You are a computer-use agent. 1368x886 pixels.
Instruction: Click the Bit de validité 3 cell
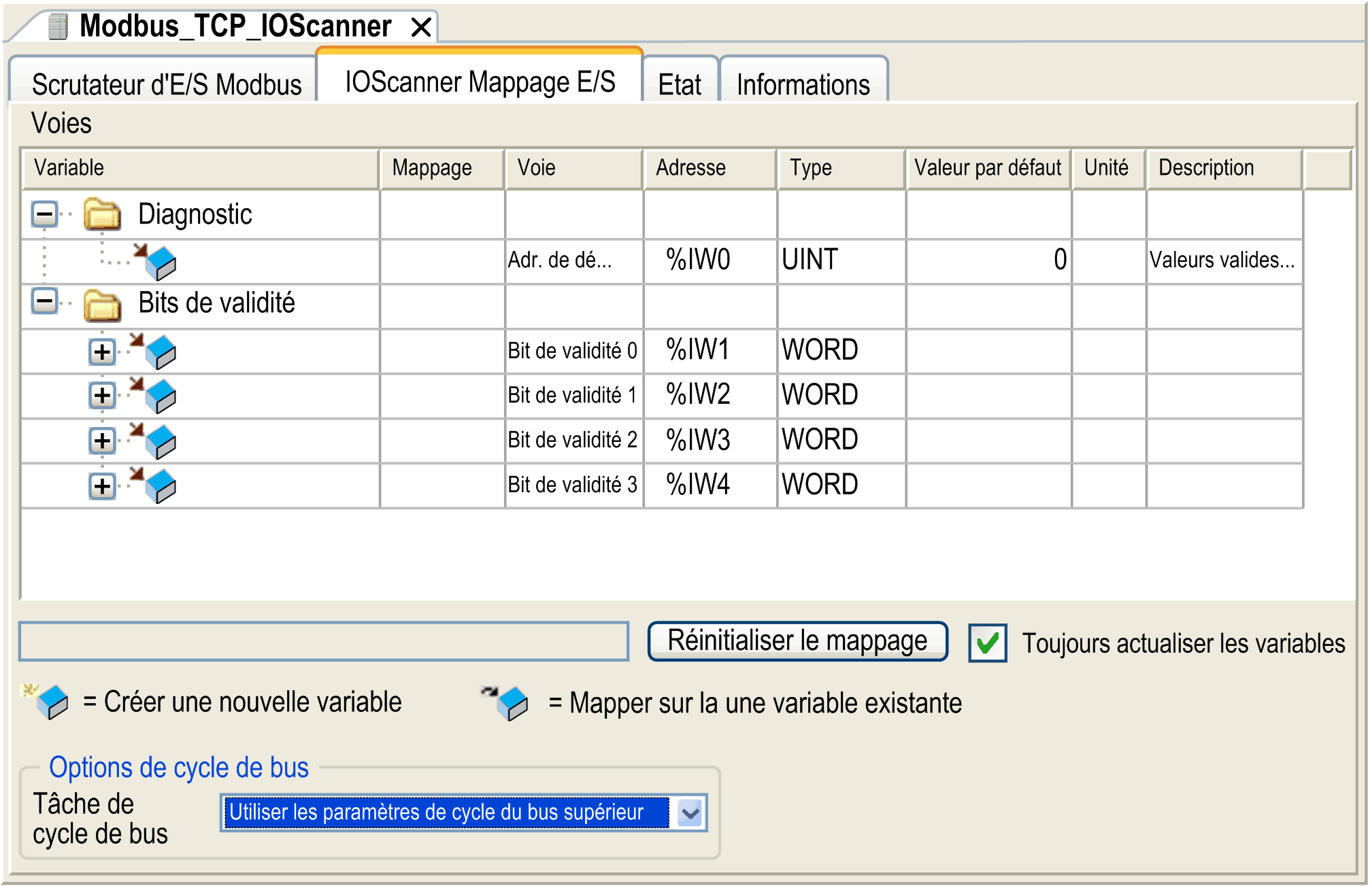[574, 485]
